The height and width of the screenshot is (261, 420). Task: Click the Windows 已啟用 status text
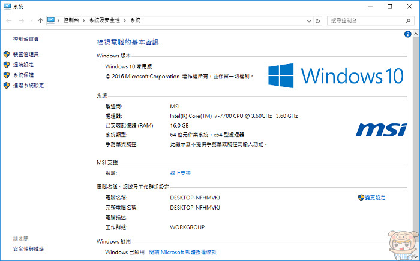125,252
